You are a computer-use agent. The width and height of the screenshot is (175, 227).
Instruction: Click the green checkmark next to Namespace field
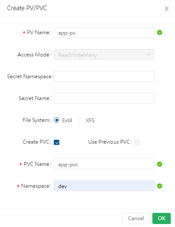click(x=160, y=186)
